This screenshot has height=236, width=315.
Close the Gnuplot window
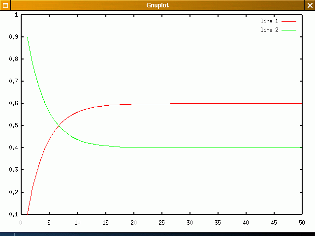[x=310, y=5]
